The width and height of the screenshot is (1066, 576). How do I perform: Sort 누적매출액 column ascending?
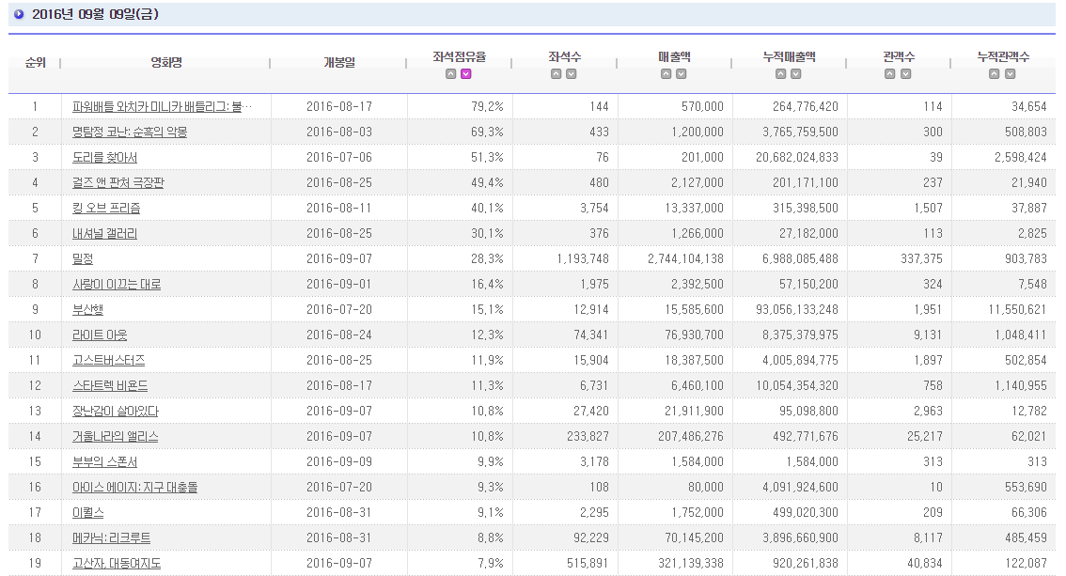[782, 74]
